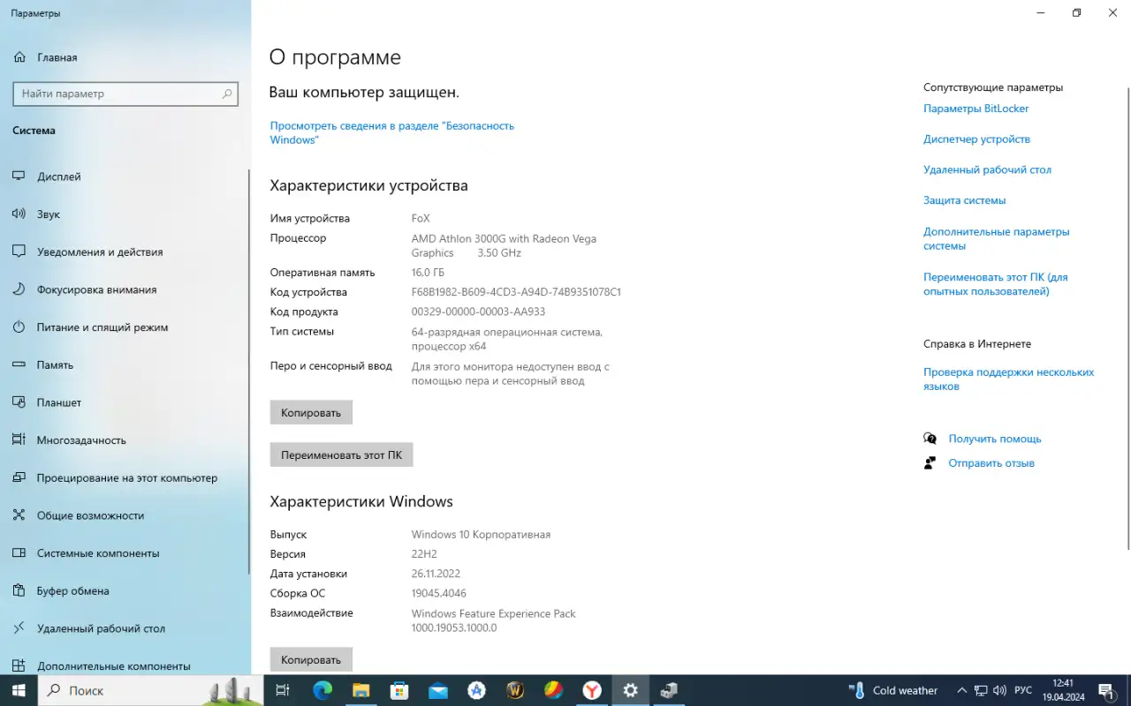Viewport: 1131px width, 706px height.
Task: Click the device name value FoX
Action: click(x=421, y=219)
